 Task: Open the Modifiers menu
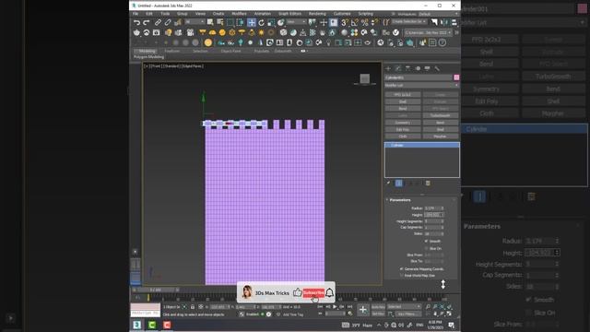tap(239, 14)
